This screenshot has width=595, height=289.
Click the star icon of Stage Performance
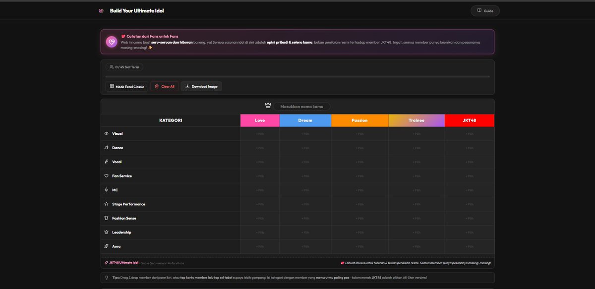pos(106,204)
